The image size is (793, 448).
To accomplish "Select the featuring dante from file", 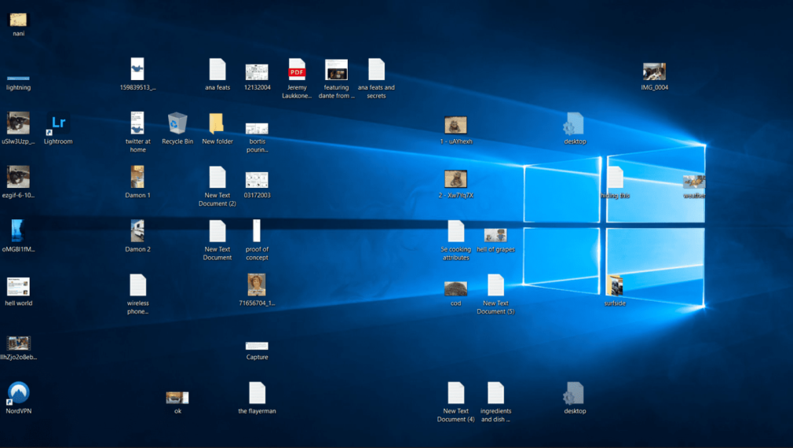I will tap(336, 79).
